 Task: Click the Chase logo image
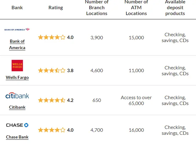coord(17,125)
